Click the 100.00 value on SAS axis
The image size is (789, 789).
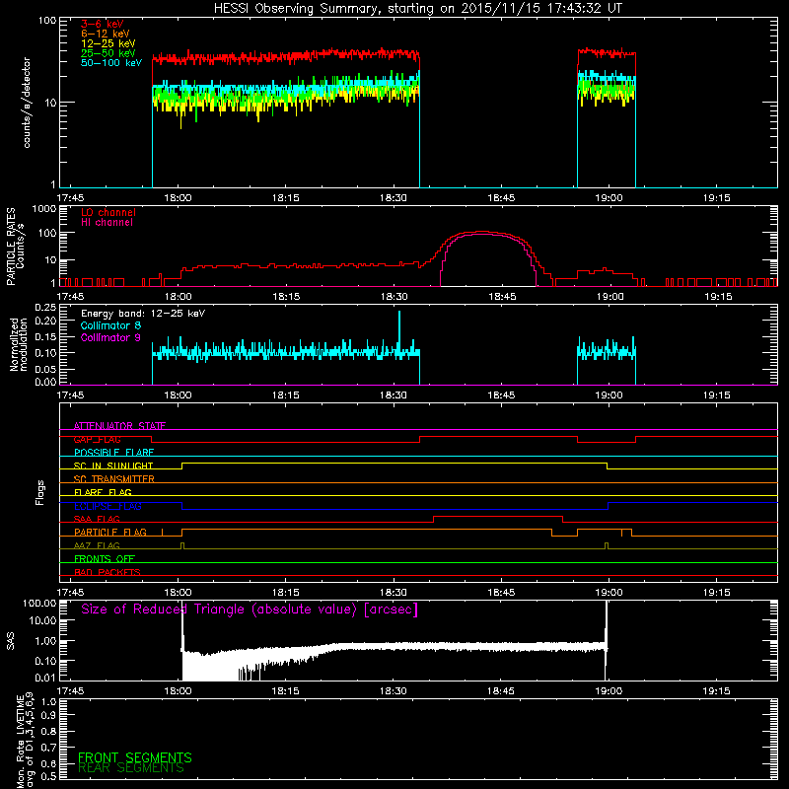tap(39, 604)
